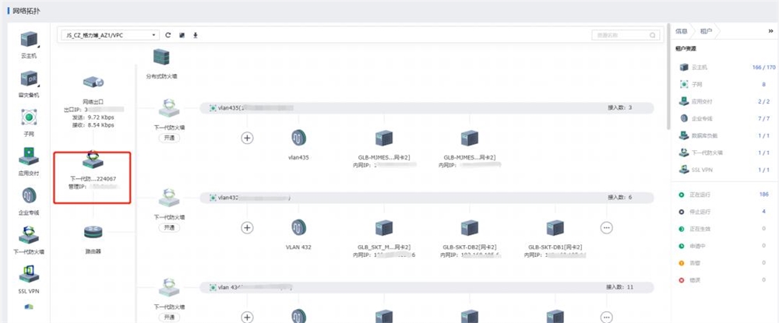Screen dimensions: 779x323
Task: Click the 租户资源 section heading
Action: pos(686,48)
